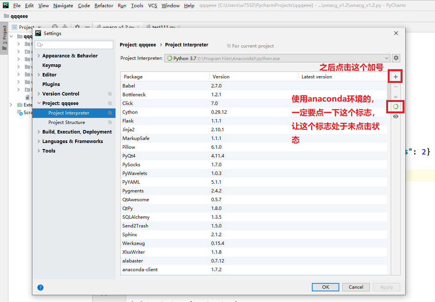The image size is (435, 302).
Task: Click PyCharm logo icon in Settings title
Action: click(38, 33)
